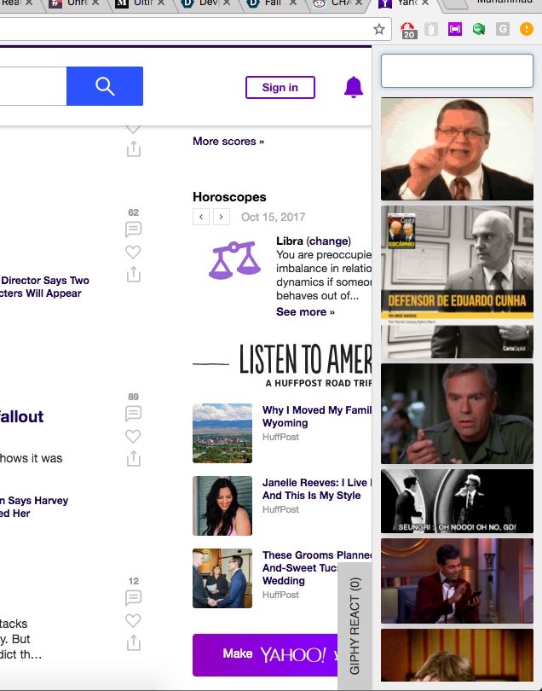Open the Janelle Reeves style article

pyautogui.click(x=316, y=489)
